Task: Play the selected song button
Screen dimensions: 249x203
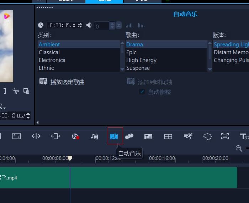Action: pos(62,82)
